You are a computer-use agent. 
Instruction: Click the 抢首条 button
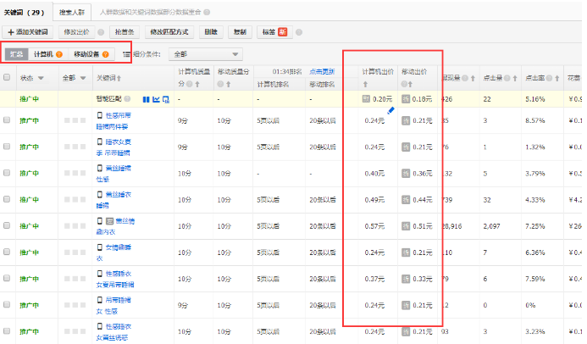tap(125, 32)
